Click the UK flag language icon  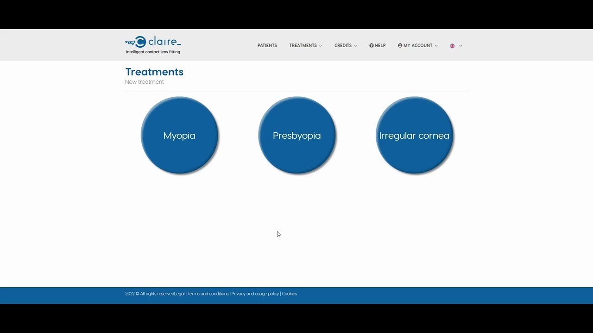pos(452,46)
